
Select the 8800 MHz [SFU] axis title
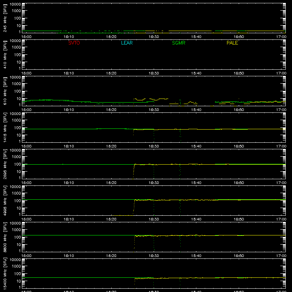(5, 237)
